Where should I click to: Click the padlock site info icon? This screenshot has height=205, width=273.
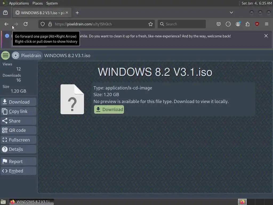click(50, 24)
